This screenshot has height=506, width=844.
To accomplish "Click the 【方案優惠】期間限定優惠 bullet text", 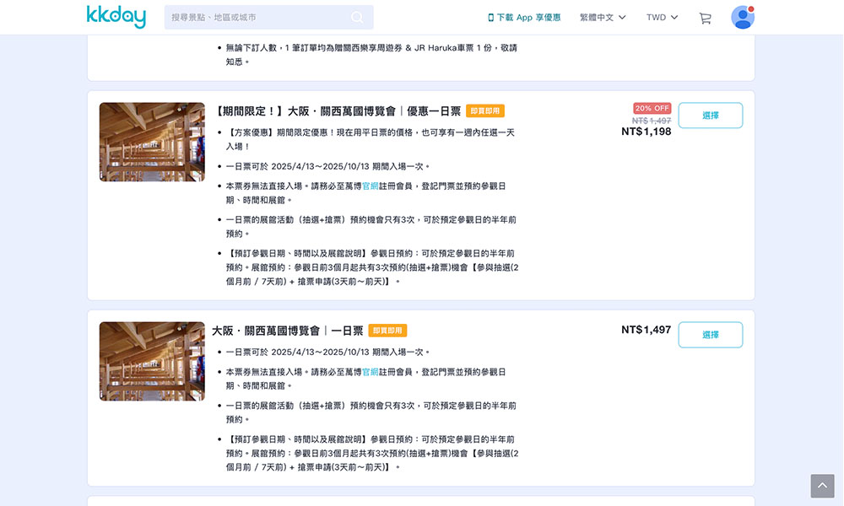I will pyautogui.click(x=371, y=139).
